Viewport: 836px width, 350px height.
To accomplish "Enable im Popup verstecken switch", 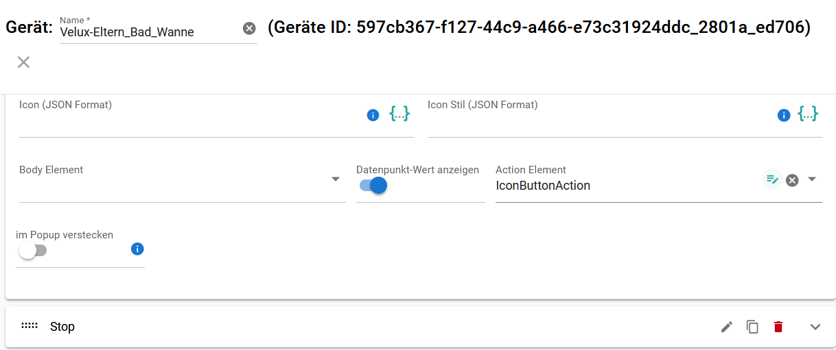I will [x=32, y=251].
